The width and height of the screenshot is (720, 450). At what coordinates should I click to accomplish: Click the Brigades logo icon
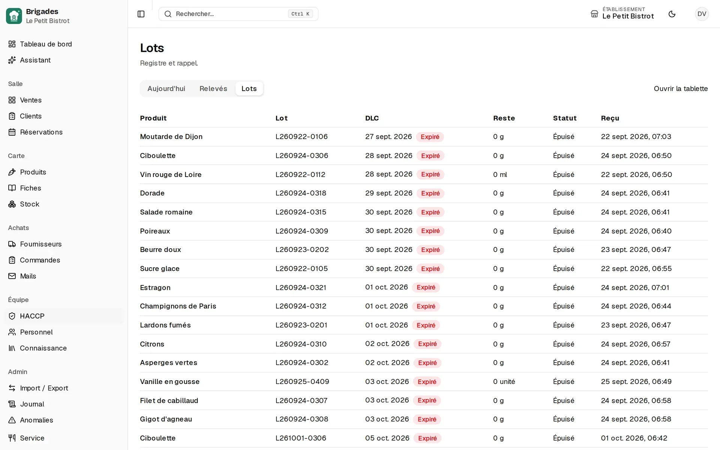14,16
